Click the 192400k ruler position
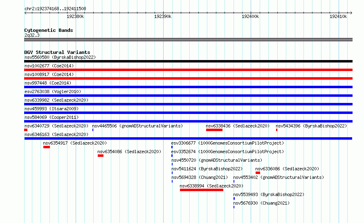 tap(250, 16)
